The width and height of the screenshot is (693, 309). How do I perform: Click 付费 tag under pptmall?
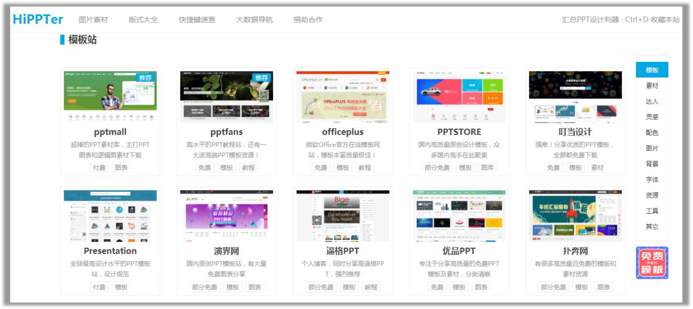pos(99,168)
